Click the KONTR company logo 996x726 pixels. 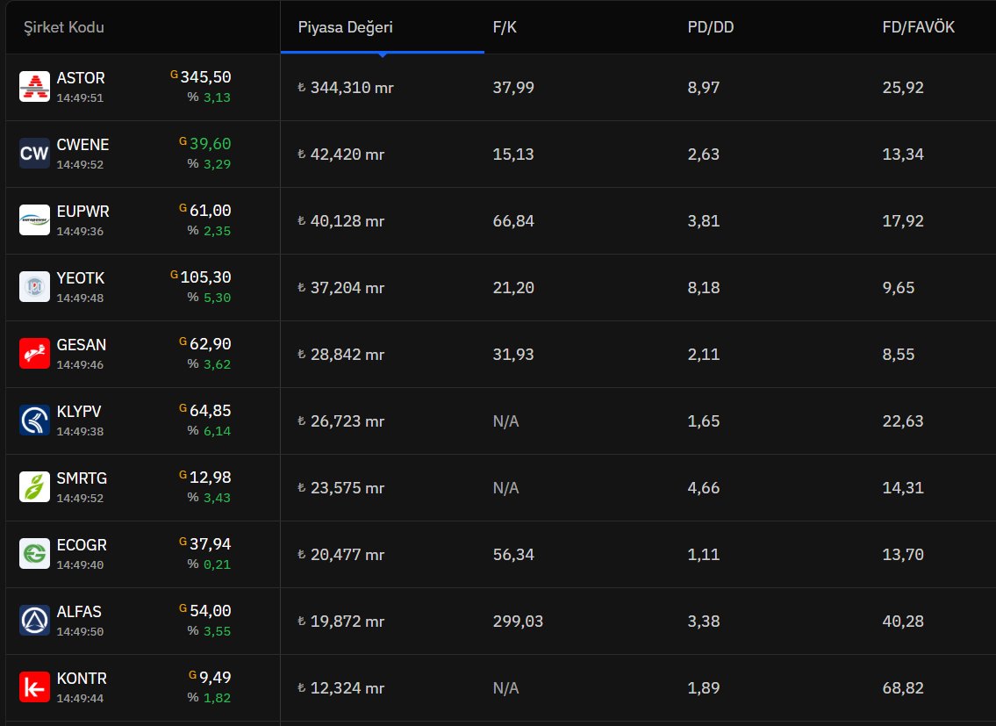click(34, 687)
